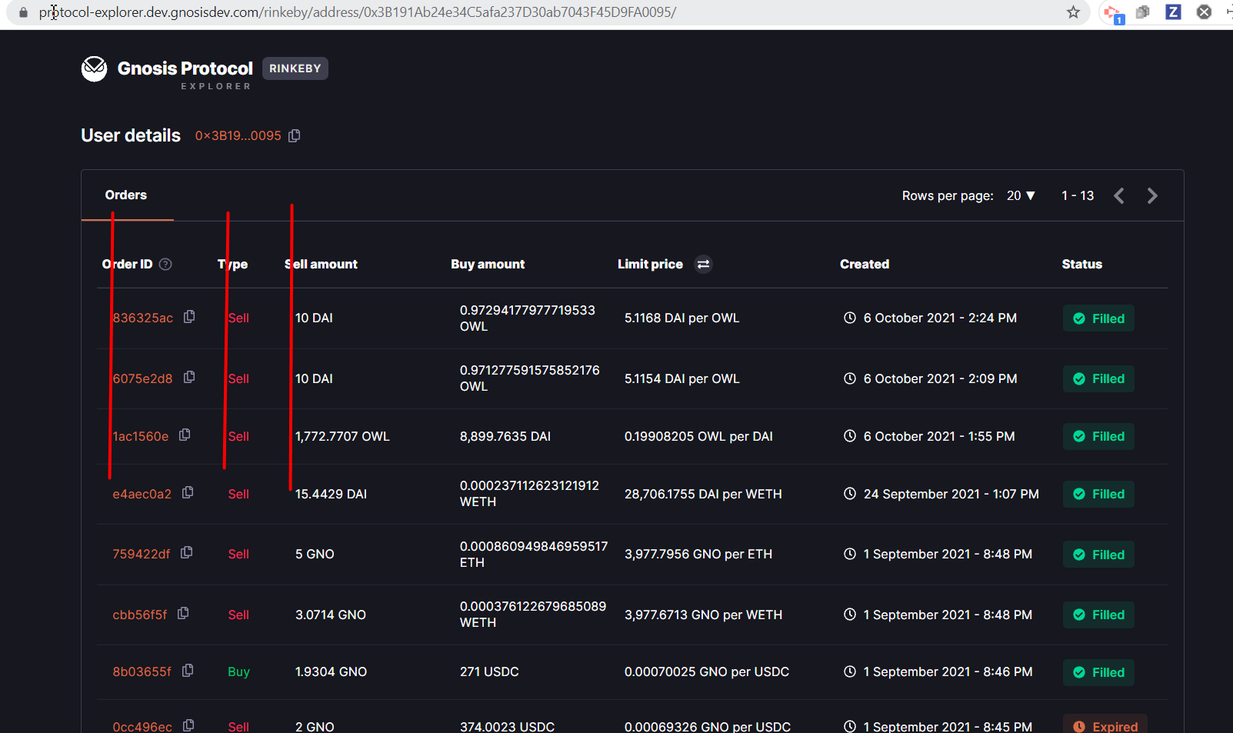The width and height of the screenshot is (1233, 733).
Task: Click the 15.4429 DAI sell amount
Action: (x=331, y=494)
